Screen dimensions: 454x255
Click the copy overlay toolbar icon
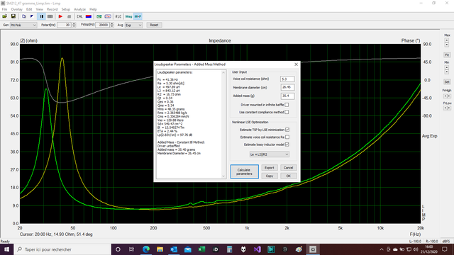24,16
